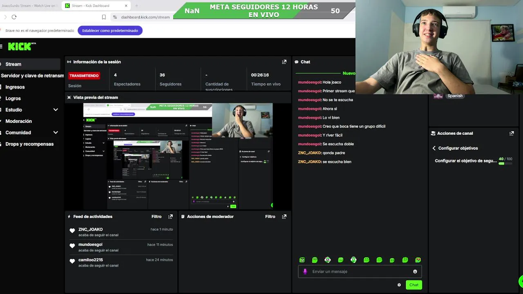Open the emoji picker in message box
523x294 pixels.
(415, 272)
